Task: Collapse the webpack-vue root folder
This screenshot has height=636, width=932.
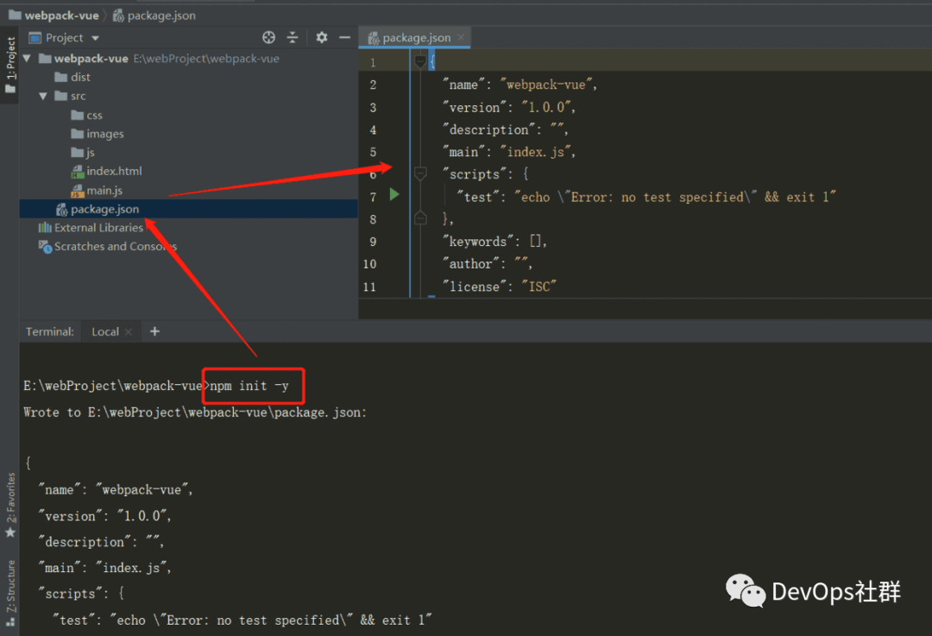Action: point(27,59)
